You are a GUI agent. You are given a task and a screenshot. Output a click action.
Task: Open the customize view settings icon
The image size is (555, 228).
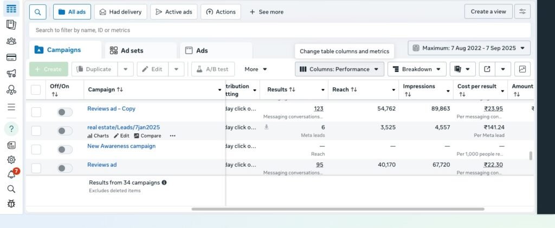[522, 12]
